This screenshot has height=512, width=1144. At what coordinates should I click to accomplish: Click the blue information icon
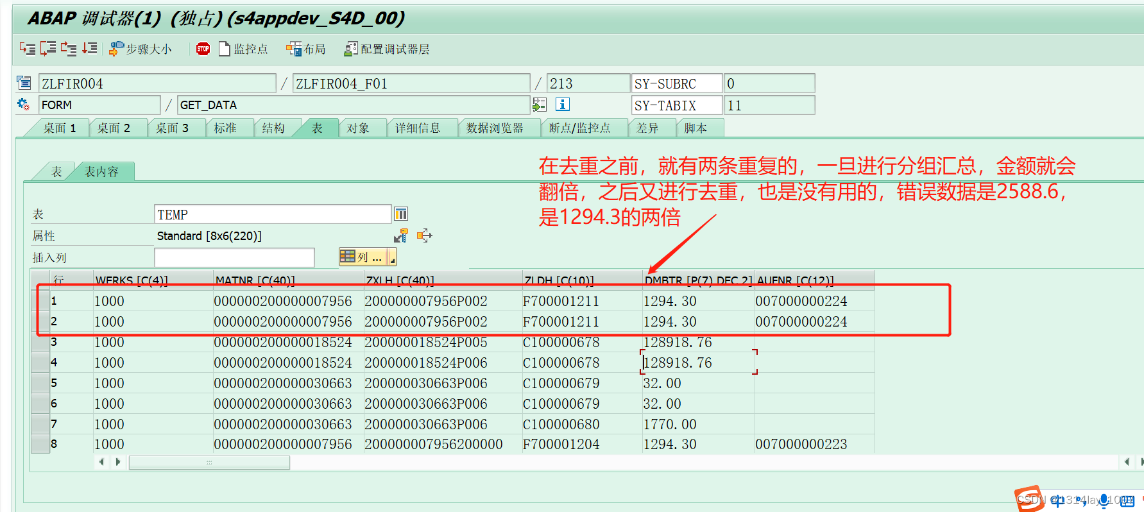pos(563,104)
